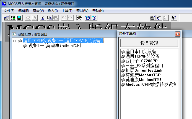The width and height of the screenshot is (192, 119).
Task: Select ModbusTCPIP数据转发设备 in toolbox
Action: [151, 84]
